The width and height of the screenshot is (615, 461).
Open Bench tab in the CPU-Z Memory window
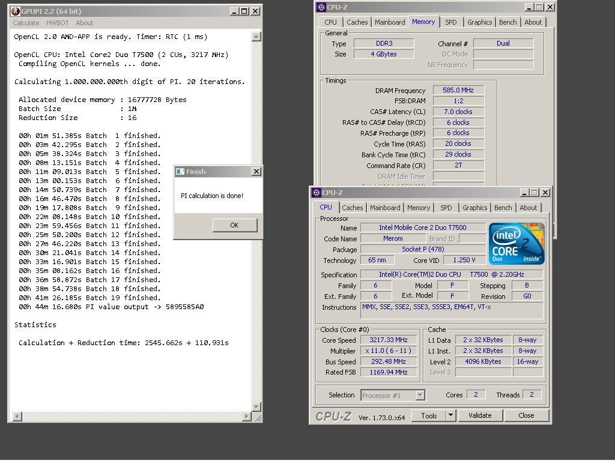pos(507,22)
